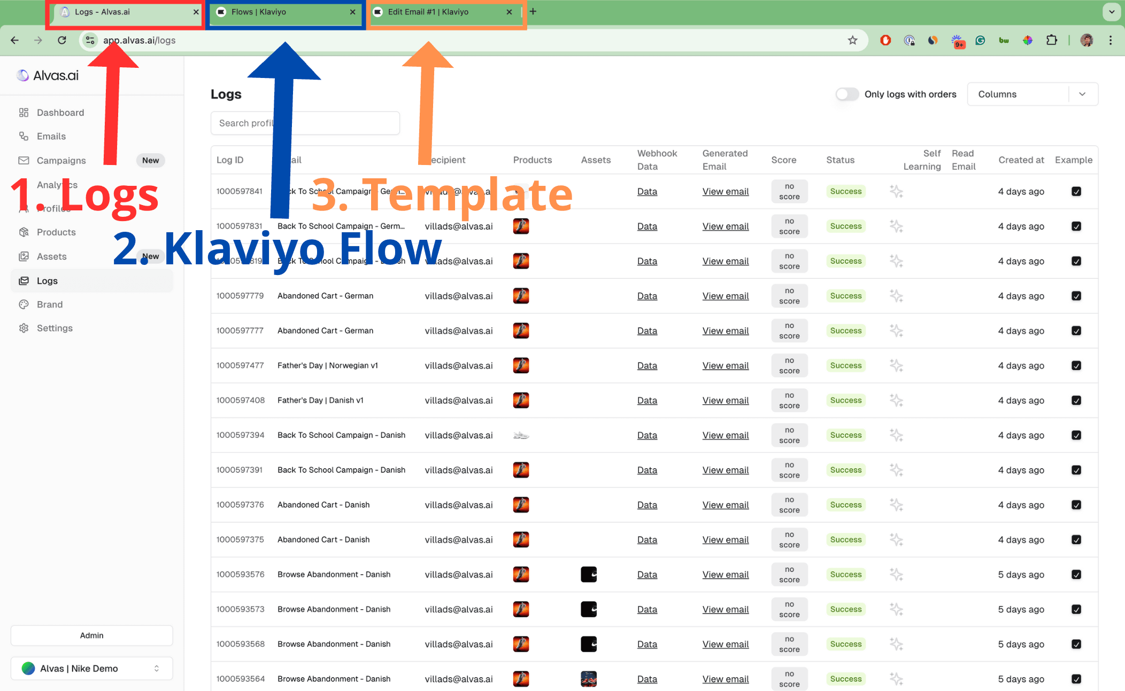1125x691 pixels.
Task: Open the Extensions puzzle icon
Action: 1051,40
